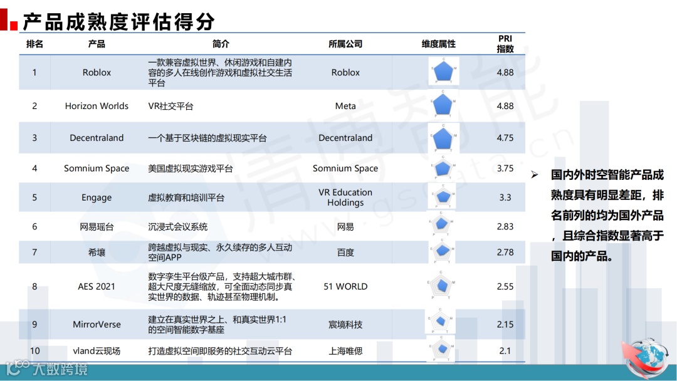Click the 大数跨境 logo

(46, 368)
